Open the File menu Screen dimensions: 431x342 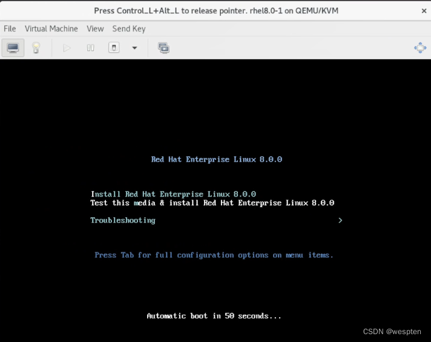pos(10,28)
